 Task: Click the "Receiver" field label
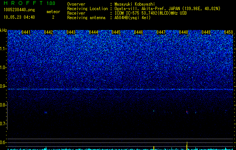[76, 13]
